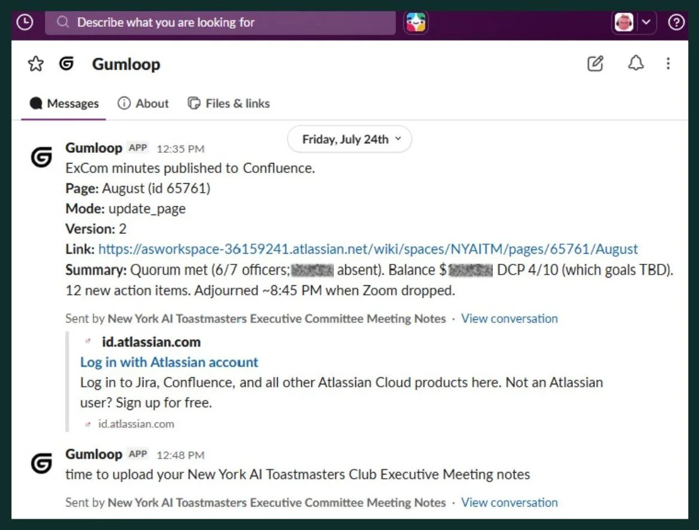Expand the Friday, July 24th date dropdown
Image resolution: width=699 pixels, height=530 pixels.
tap(350, 140)
